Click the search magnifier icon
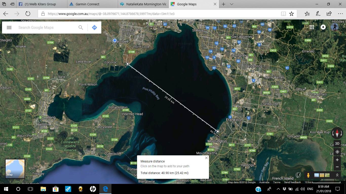Viewport: 346px width, 194px height. click(x=81, y=28)
